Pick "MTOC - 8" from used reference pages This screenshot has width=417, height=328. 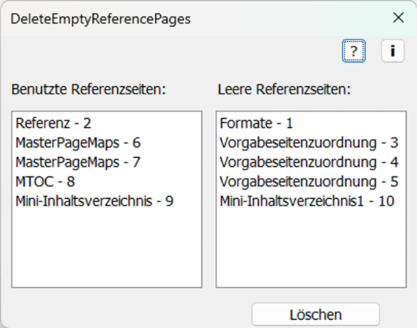click(45, 182)
